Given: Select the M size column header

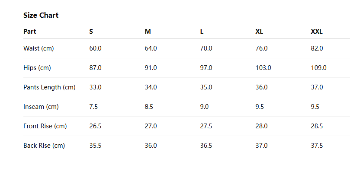Looking at the screenshot, I should (148, 32).
